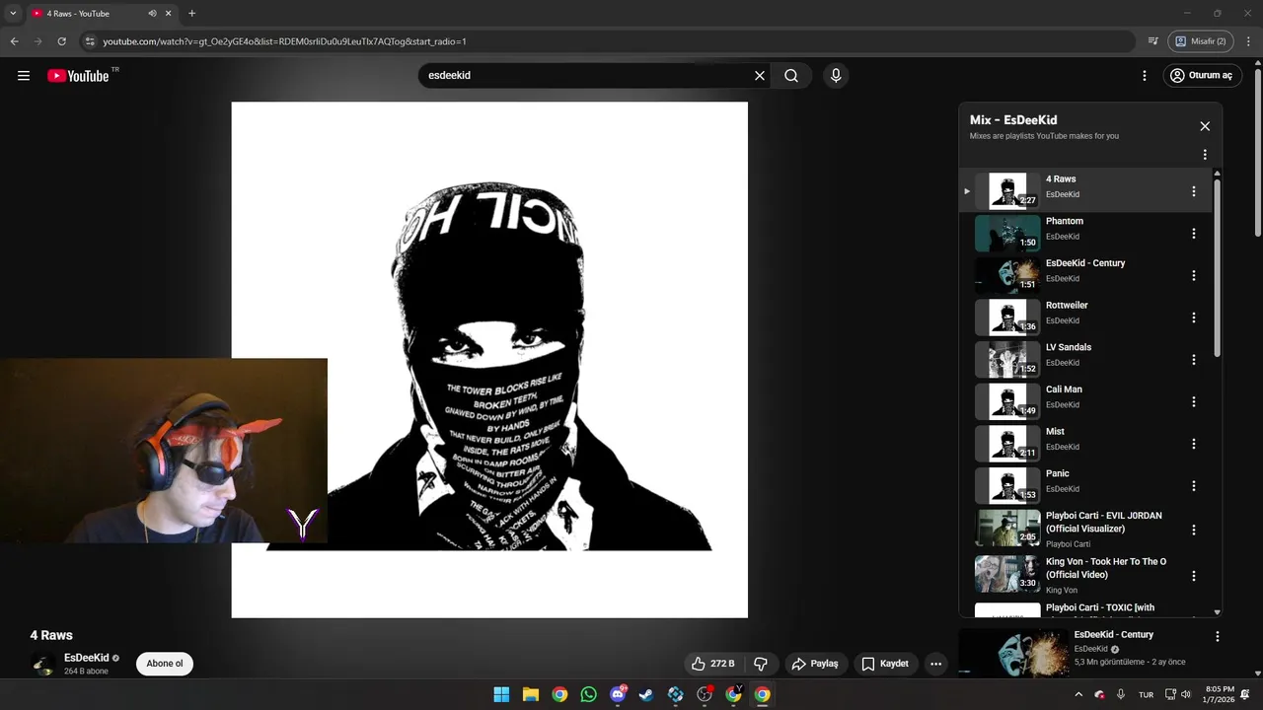Open Windows Start menu
The height and width of the screenshot is (710, 1263).
point(501,694)
